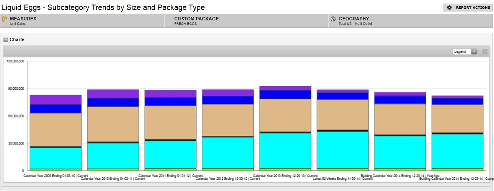494x191 pixels.
Task: Click purple segment of Calendar Year 2009 bar
Action: pos(56,100)
